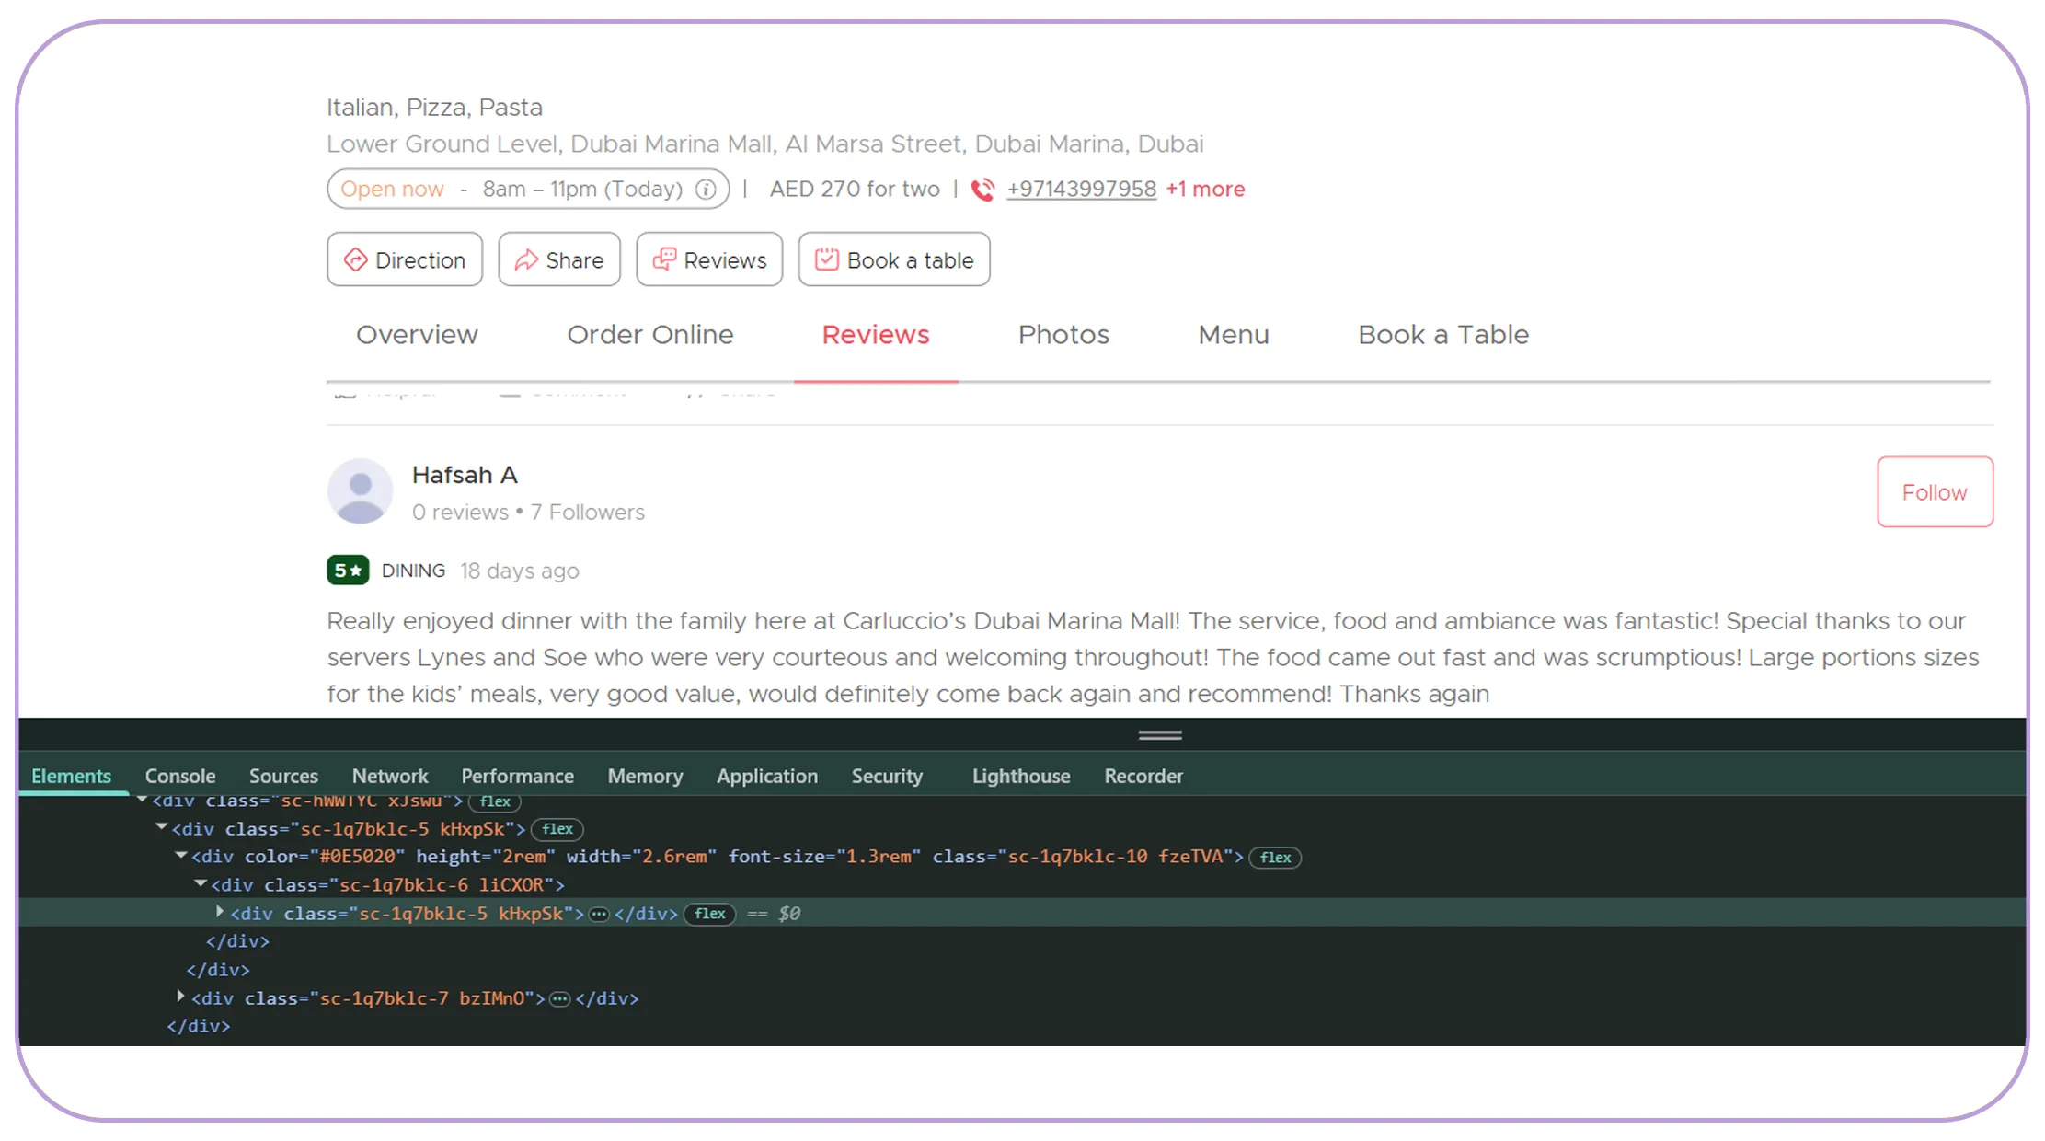
Task: Click the 'DINING' label
Action: [413, 570]
